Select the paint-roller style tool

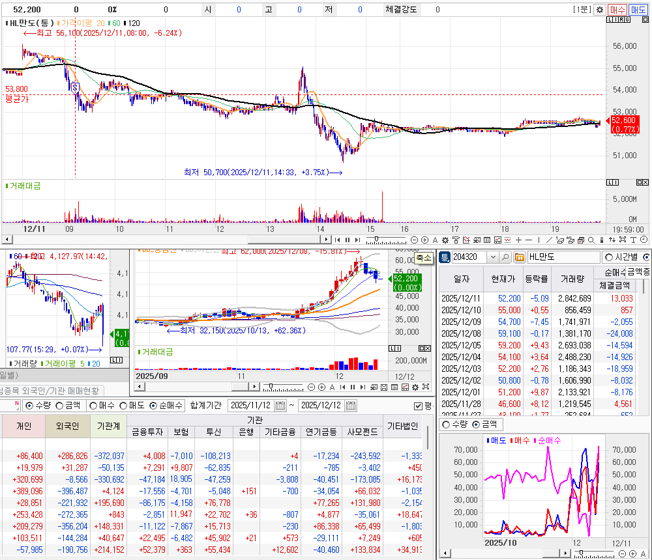click(x=456, y=240)
